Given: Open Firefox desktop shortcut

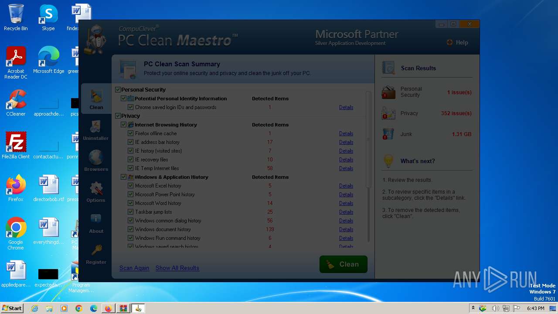Looking at the screenshot, I should click(x=16, y=188).
